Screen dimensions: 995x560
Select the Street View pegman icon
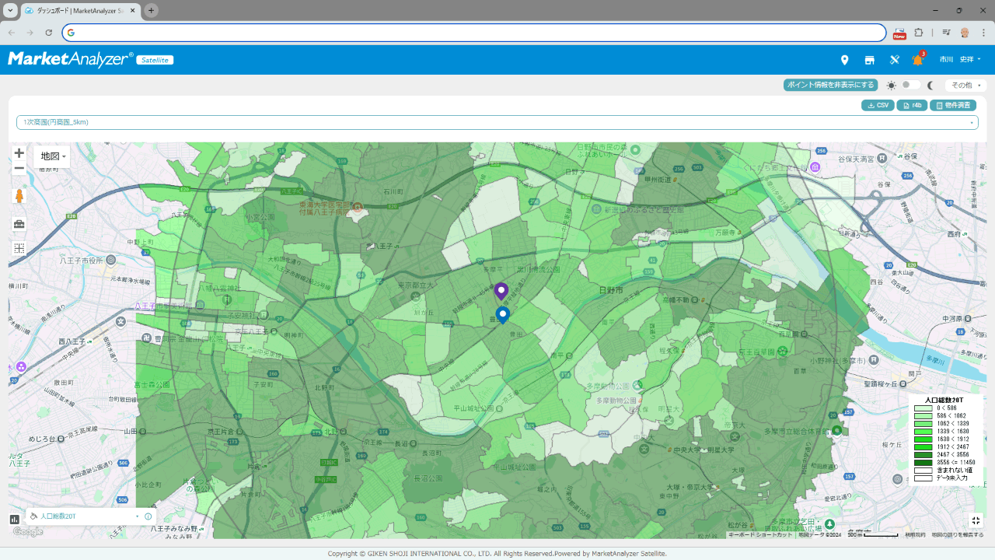[x=19, y=196]
